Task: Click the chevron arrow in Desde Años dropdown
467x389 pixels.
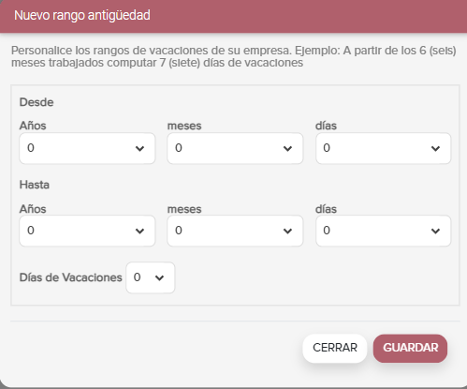Action: click(x=139, y=149)
